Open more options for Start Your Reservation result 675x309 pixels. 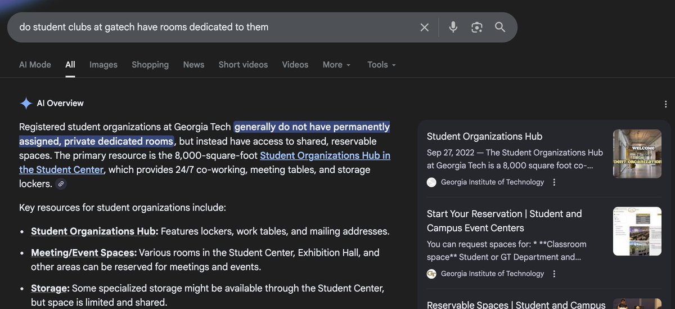click(554, 274)
